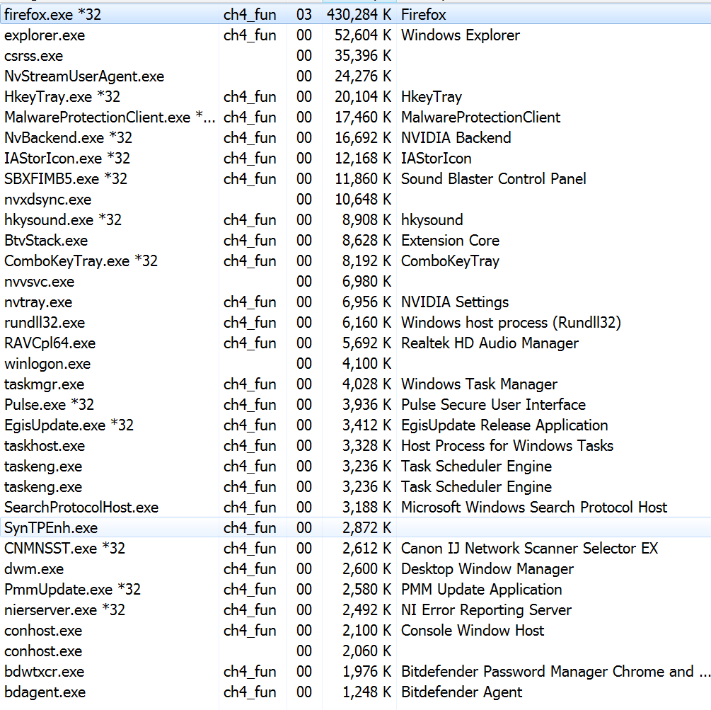Click Canon IJ Network Scanner Selector EX

(530, 548)
